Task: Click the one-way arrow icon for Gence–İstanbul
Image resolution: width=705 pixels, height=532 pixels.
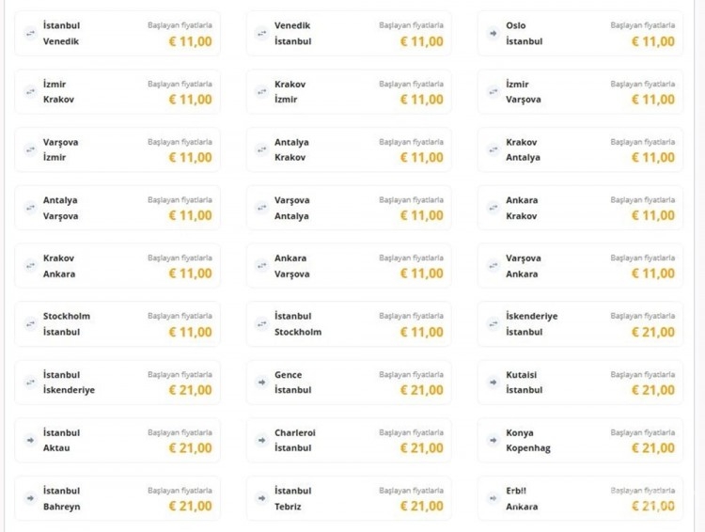Action: [x=261, y=383]
